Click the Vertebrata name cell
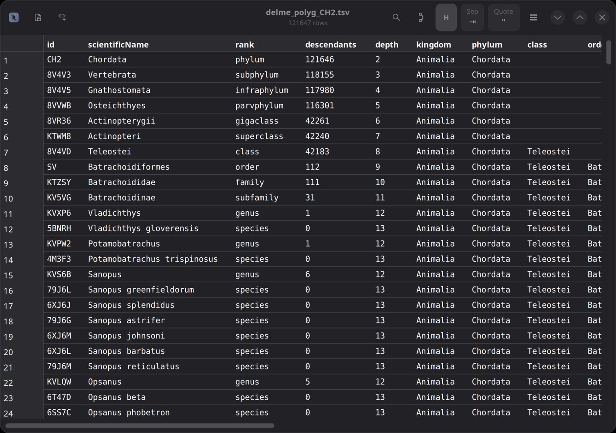Viewport: 616px width, 433px height. [112, 75]
